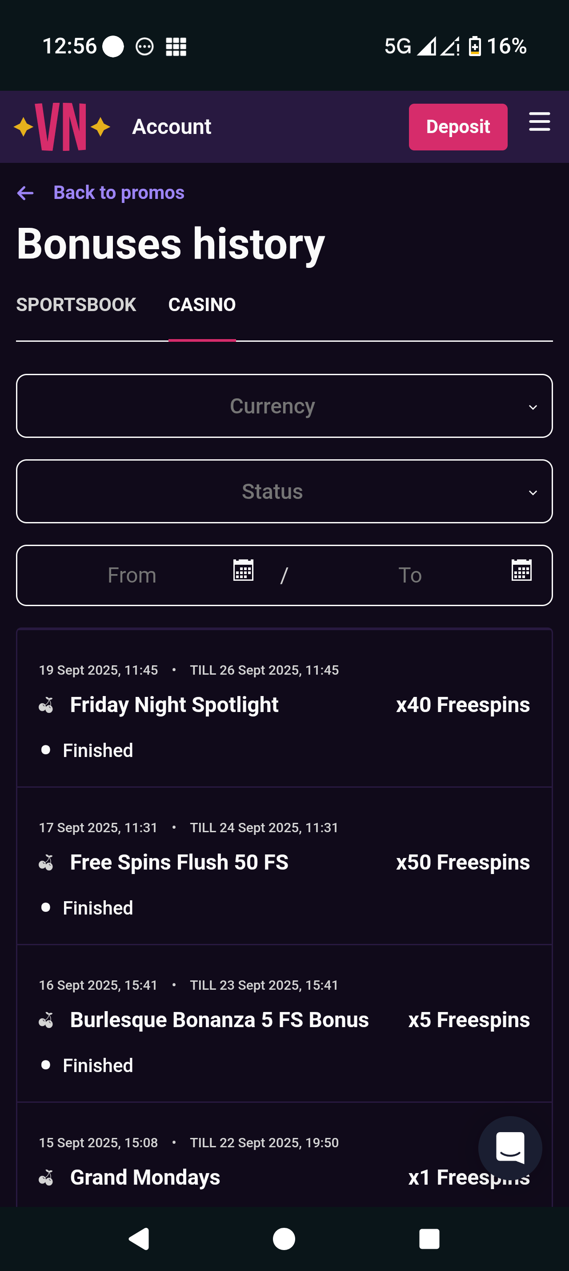Expand the Currency dropdown
569x1271 pixels.
pos(284,406)
